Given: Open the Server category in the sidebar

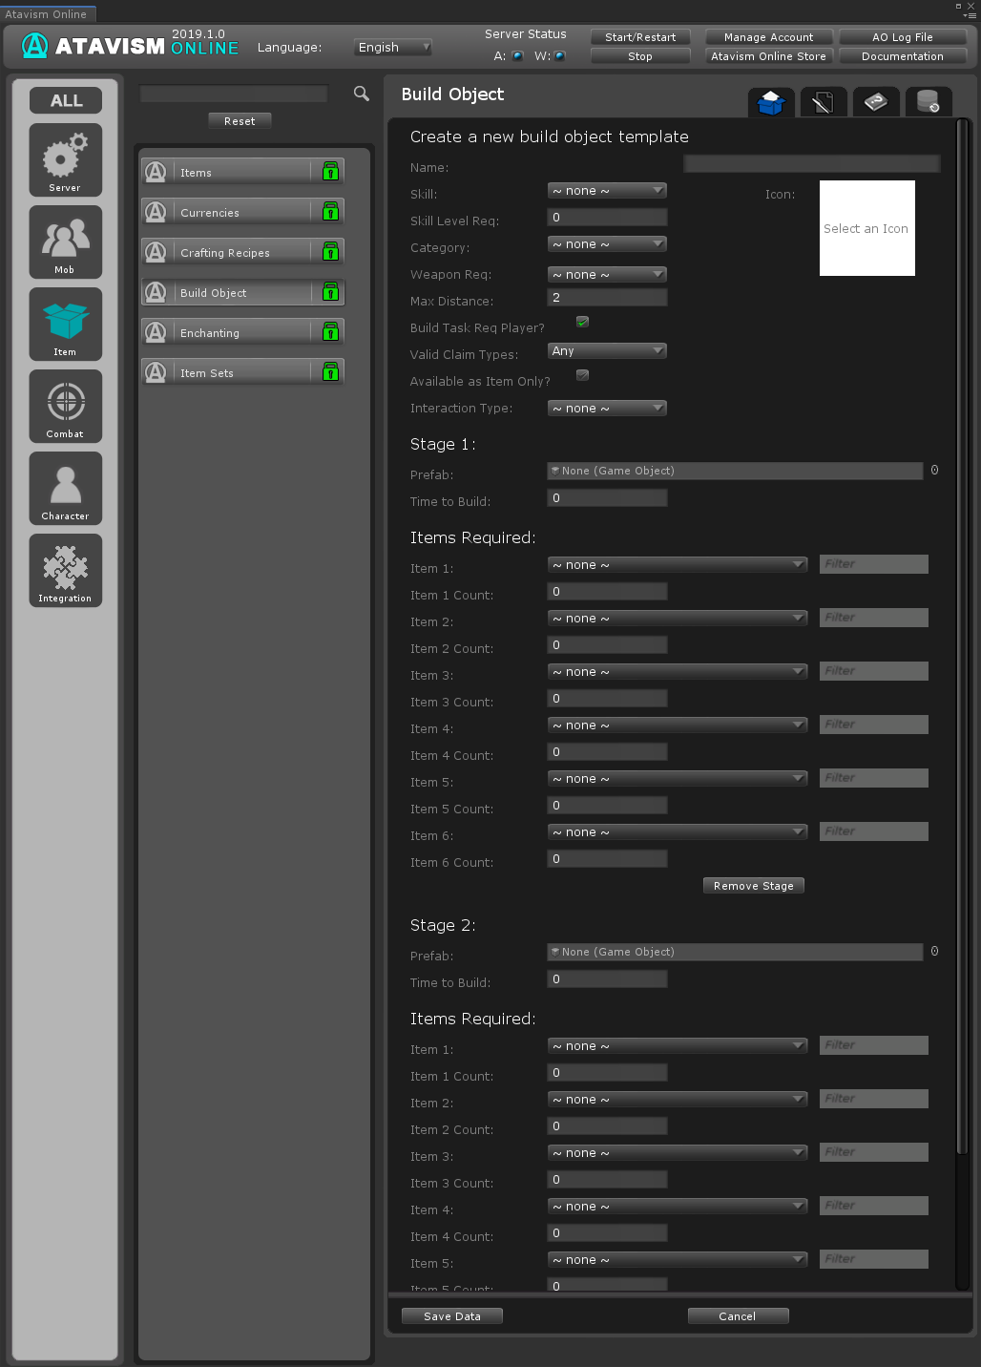Looking at the screenshot, I should coord(65,159).
